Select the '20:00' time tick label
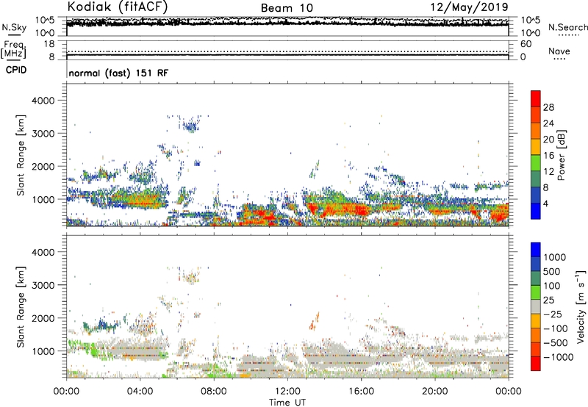Screen dimensions: 588x407 pyautogui.click(x=434, y=392)
